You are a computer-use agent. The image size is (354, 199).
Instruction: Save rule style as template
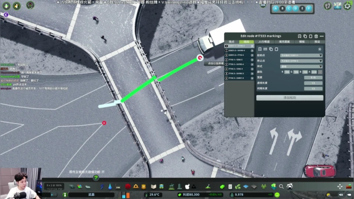260,49
